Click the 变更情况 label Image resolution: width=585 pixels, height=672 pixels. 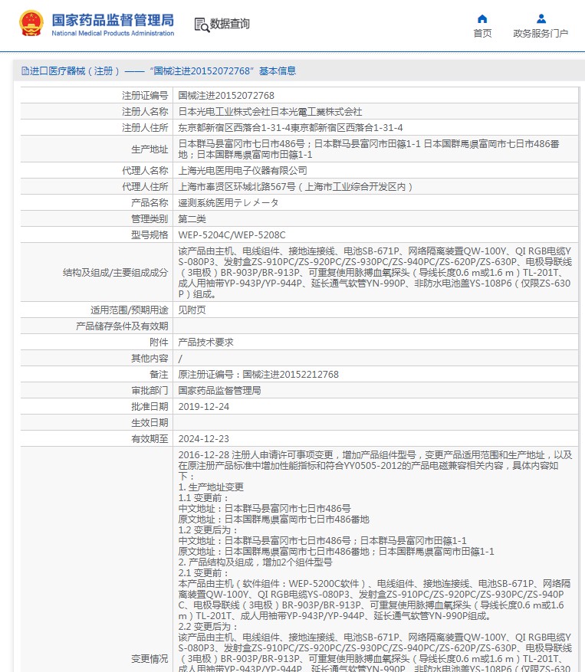tap(150, 659)
